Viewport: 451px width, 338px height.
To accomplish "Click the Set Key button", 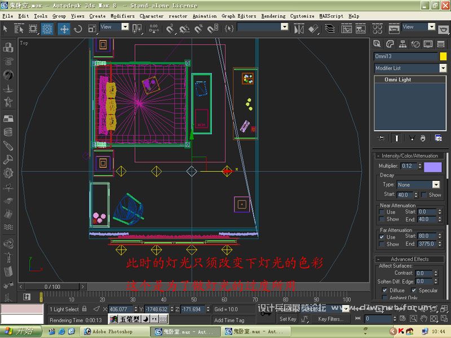I will (288, 319).
